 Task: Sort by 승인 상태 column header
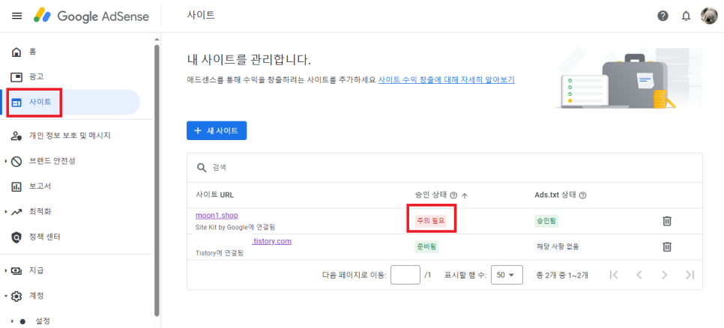(431, 195)
